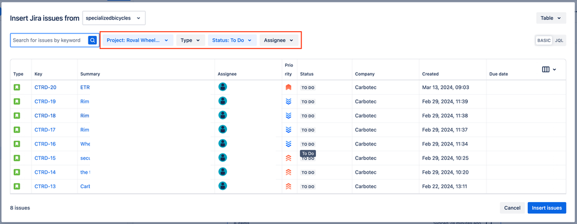
Task: Click the assignee avatar for CTRD-15
Action: (x=222, y=158)
